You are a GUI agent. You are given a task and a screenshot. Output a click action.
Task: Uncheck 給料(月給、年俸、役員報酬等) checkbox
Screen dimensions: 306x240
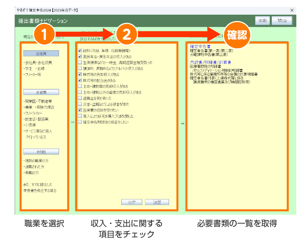pos(80,51)
